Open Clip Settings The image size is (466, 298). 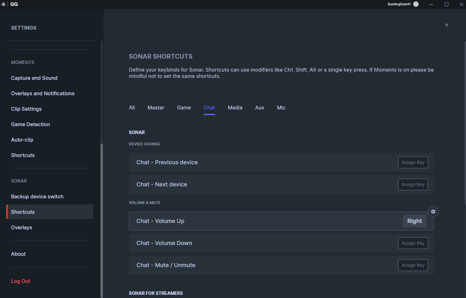coord(26,109)
